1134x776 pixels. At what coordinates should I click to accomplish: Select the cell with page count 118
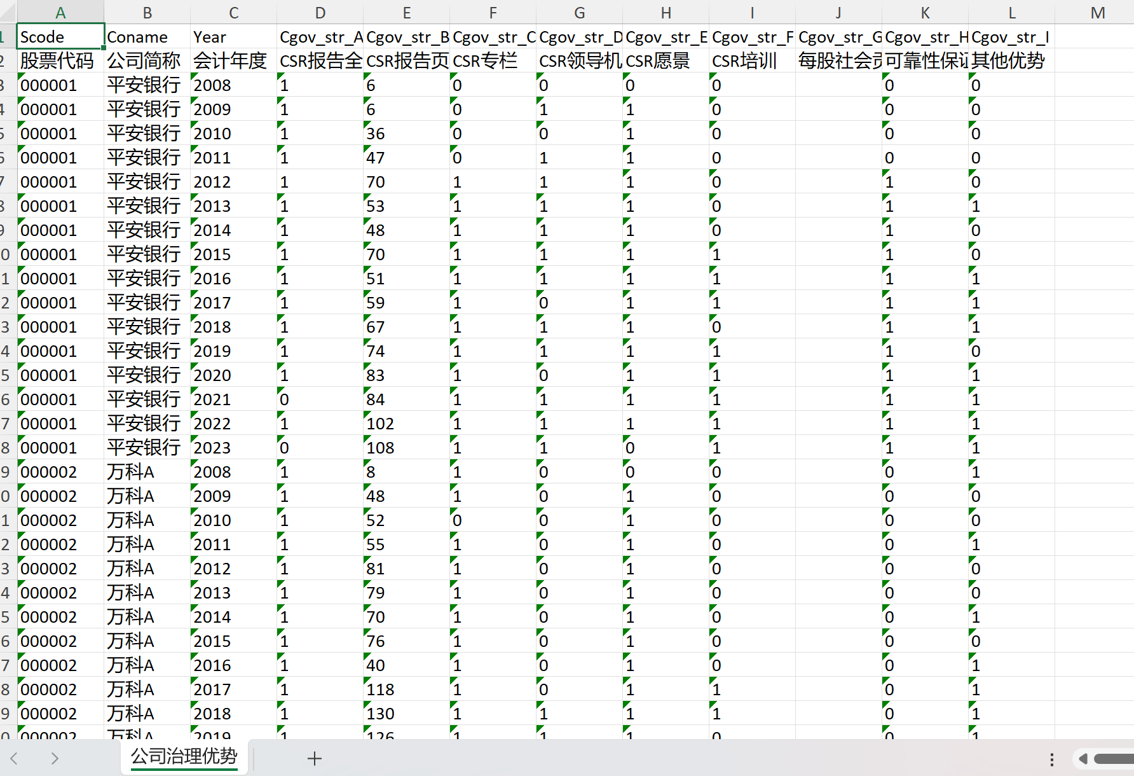pos(406,689)
